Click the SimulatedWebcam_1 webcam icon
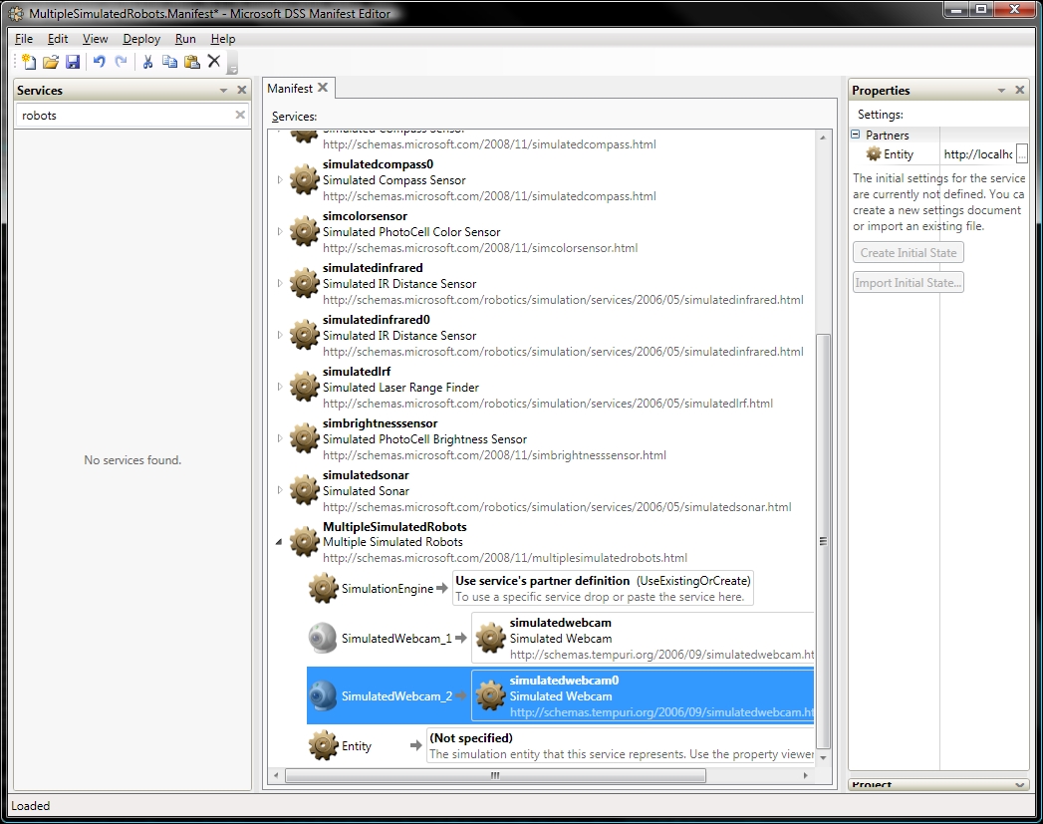Image resolution: width=1043 pixels, height=824 pixels. 324,639
